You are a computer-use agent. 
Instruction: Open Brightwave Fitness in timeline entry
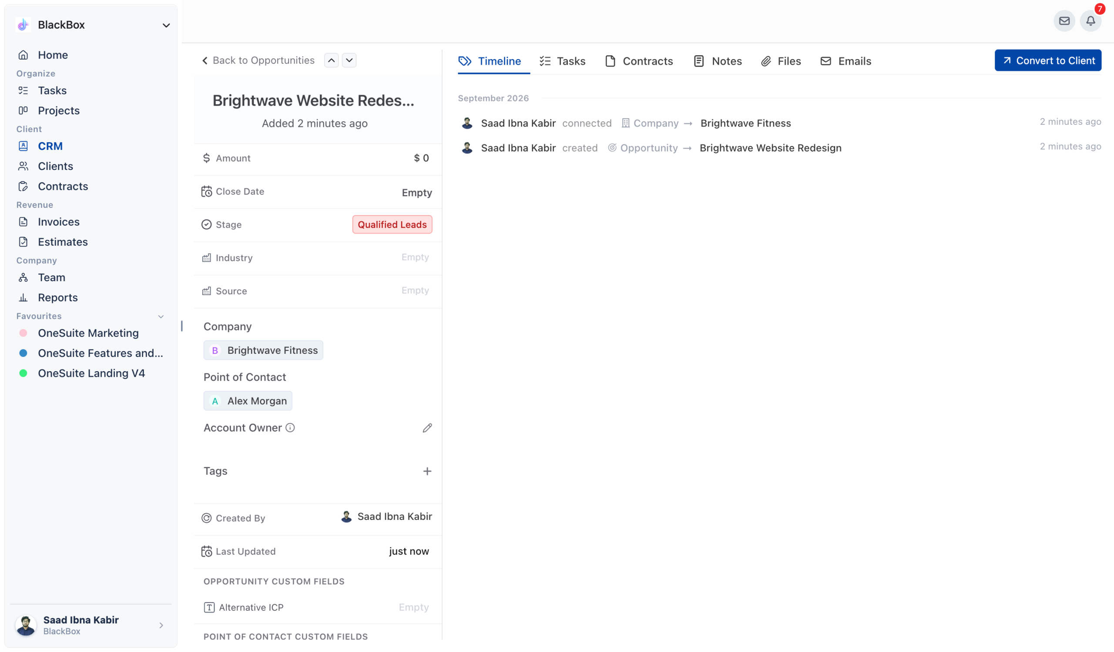pyautogui.click(x=745, y=123)
